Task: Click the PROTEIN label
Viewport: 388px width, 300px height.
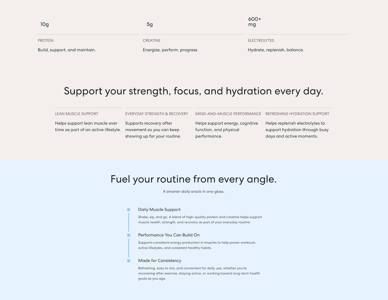Action: coord(46,40)
